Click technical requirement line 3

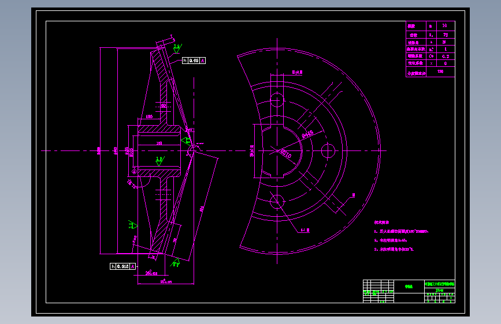tap(394, 250)
